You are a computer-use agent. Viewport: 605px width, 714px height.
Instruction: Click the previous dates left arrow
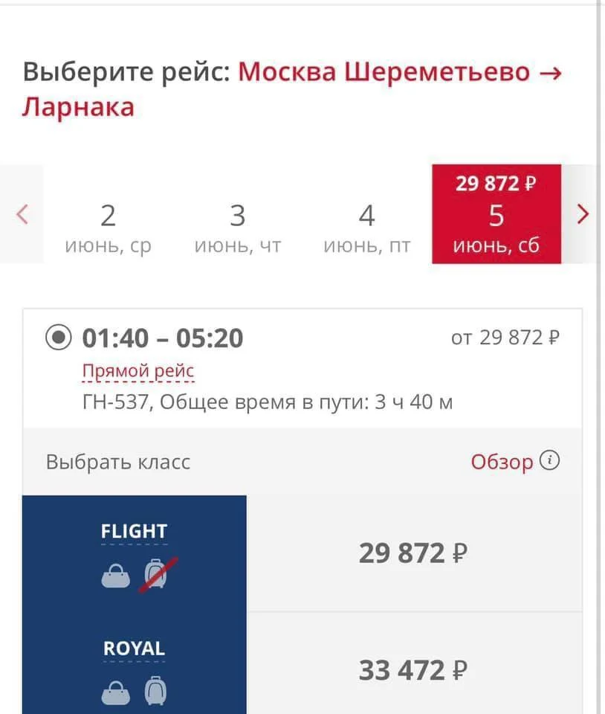point(22,215)
